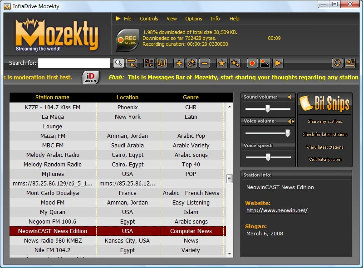Click Share my stations link
This screenshot has width=363, height=268.
pyautogui.click(x=325, y=121)
